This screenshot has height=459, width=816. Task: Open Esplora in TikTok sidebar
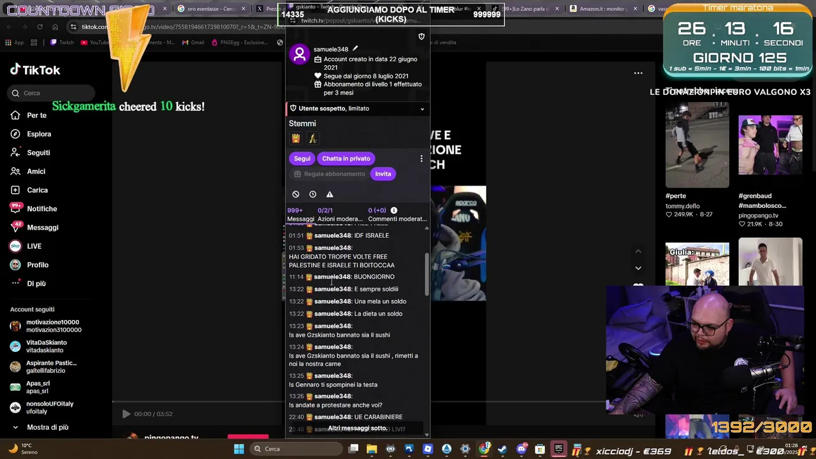pos(31,134)
